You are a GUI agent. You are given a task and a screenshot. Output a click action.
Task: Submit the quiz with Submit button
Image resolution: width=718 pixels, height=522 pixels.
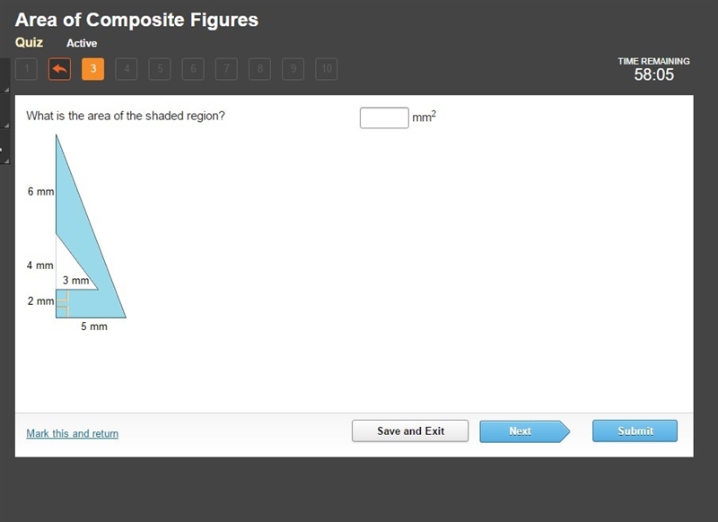[x=635, y=431]
